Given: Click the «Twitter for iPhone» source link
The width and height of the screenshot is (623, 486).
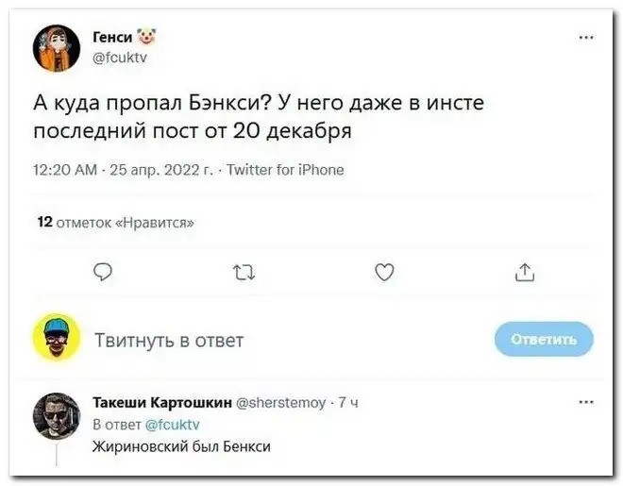Looking at the screenshot, I should pyautogui.click(x=284, y=170).
